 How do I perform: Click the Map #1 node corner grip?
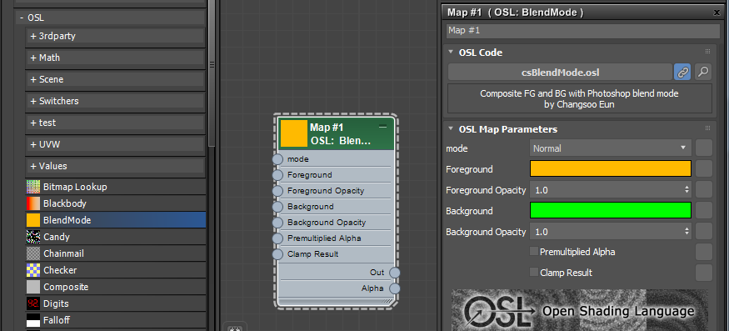point(387,302)
